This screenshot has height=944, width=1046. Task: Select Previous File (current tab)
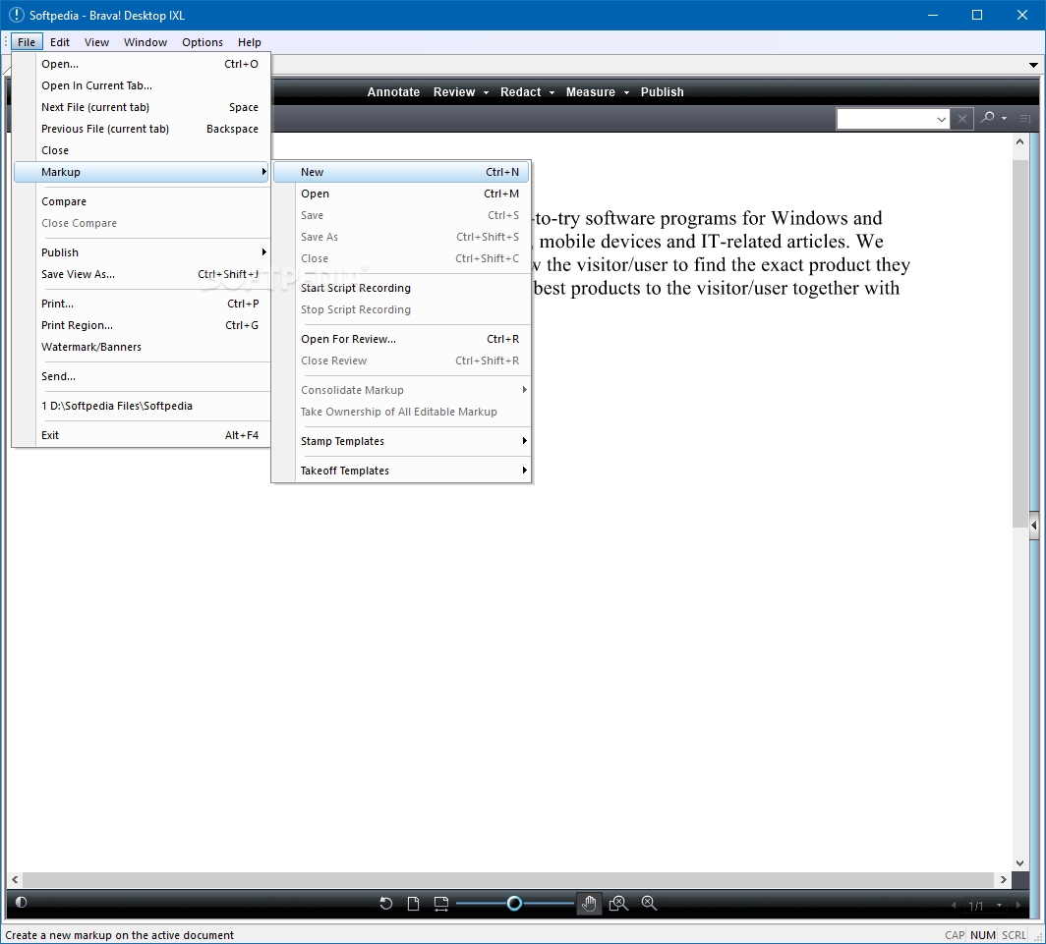tap(142, 129)
